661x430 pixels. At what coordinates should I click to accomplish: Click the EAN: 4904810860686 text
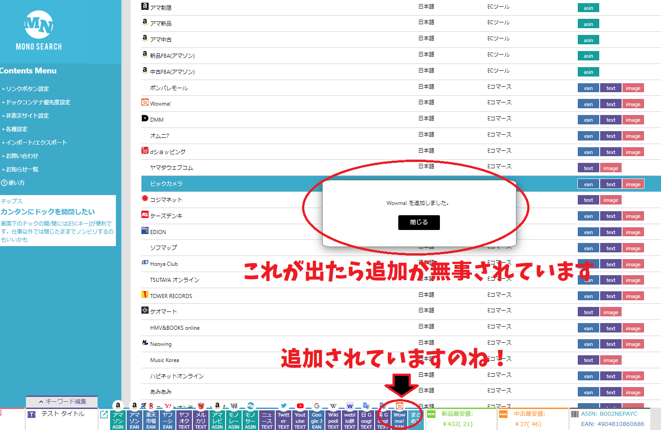pyautogui.click(x=613, y=424)
